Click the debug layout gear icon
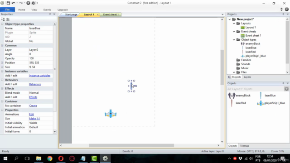This screenshot has height=163, width=290. click(33, 3)
